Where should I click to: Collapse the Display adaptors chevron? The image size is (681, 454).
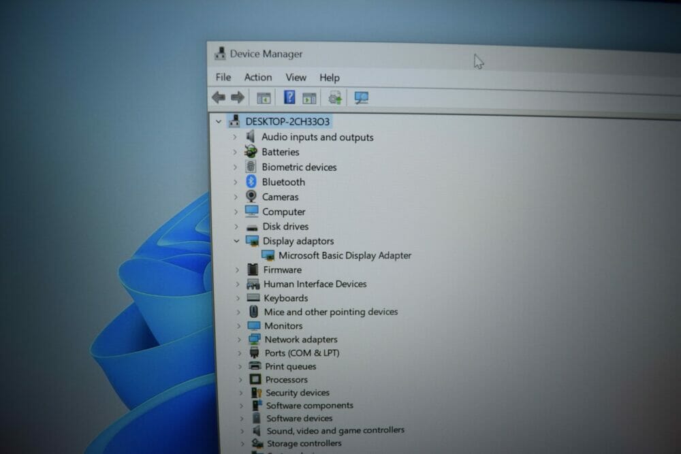point(237,241)
